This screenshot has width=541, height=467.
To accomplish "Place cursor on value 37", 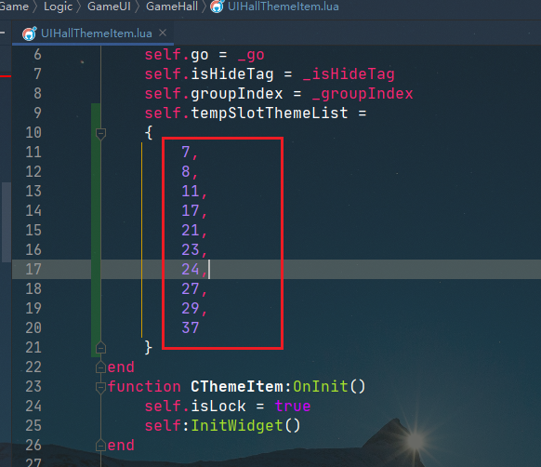I will coord(191,327).
